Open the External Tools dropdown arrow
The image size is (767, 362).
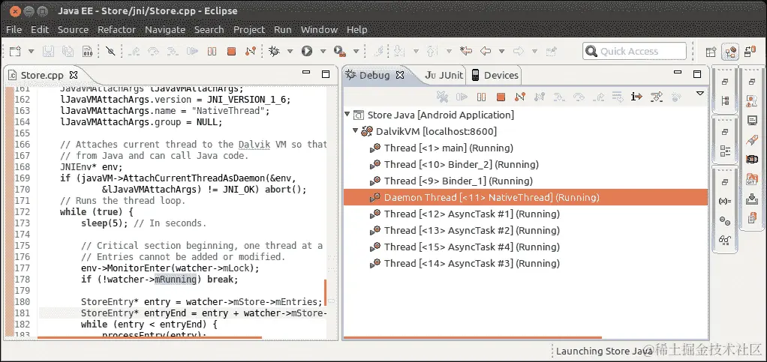[x=356, y=51]
